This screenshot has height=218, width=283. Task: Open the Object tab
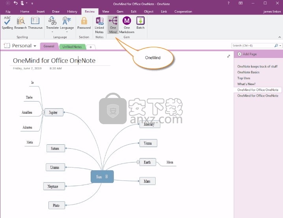[149, 11]
